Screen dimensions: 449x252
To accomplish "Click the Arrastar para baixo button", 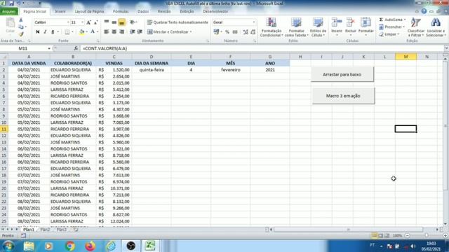I will (x=342, y=74).
